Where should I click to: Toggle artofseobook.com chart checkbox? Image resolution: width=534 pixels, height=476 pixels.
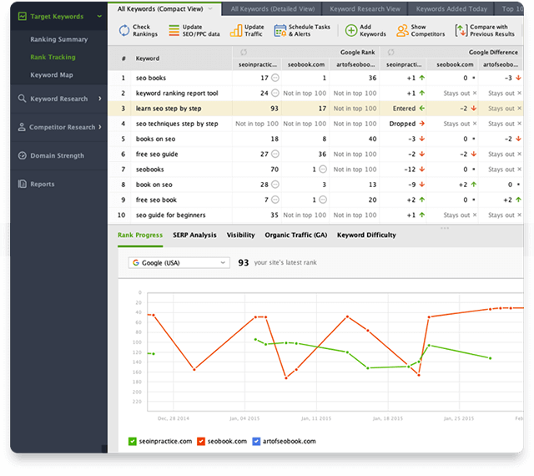pyautogui.click(x=256, y=441)
